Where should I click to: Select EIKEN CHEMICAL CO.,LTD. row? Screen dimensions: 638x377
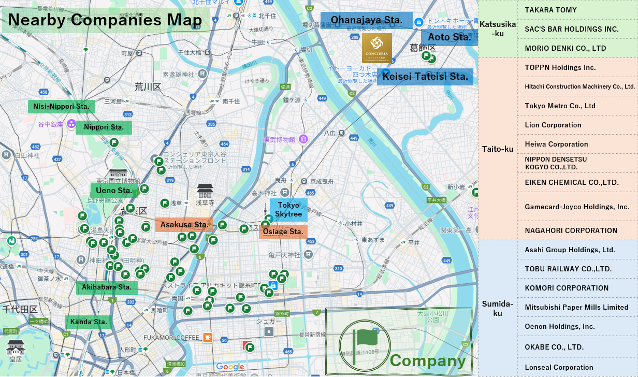577,182
